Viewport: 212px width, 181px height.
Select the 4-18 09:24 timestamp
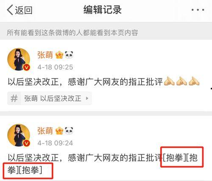tap(55, 143)
